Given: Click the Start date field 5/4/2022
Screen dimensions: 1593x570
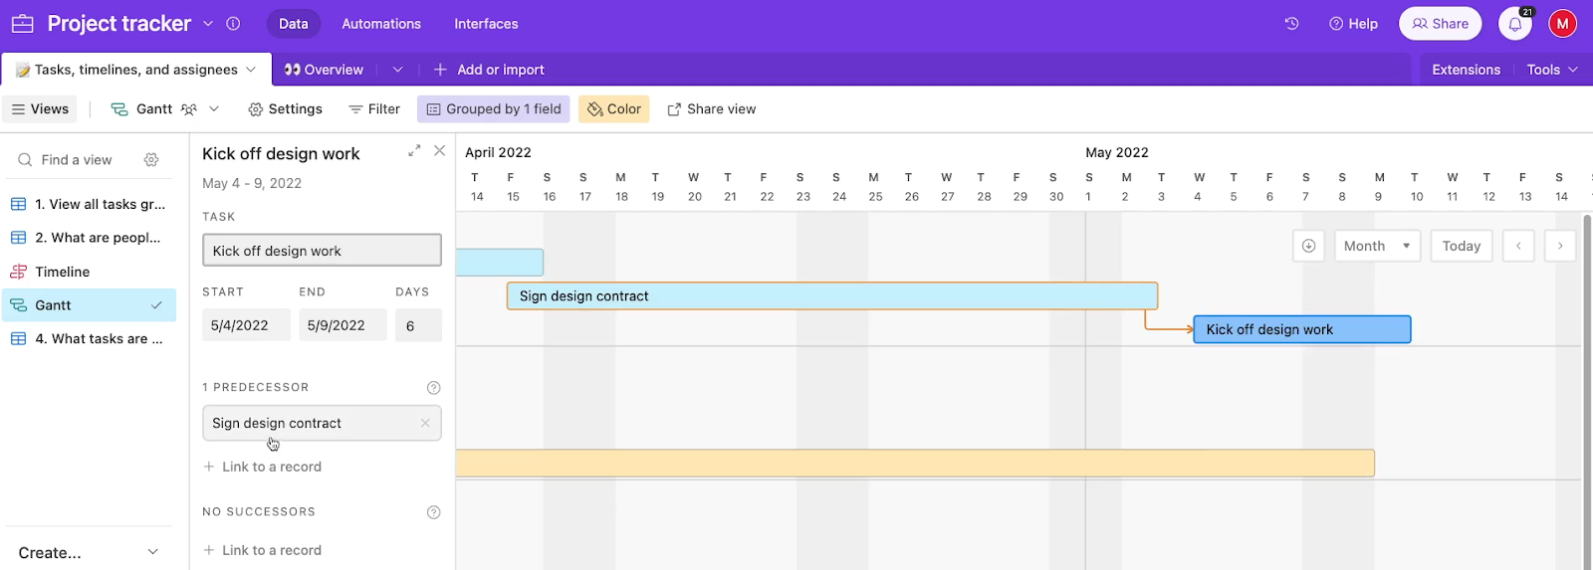Looking at the screenshot, I should pos(246,325).
